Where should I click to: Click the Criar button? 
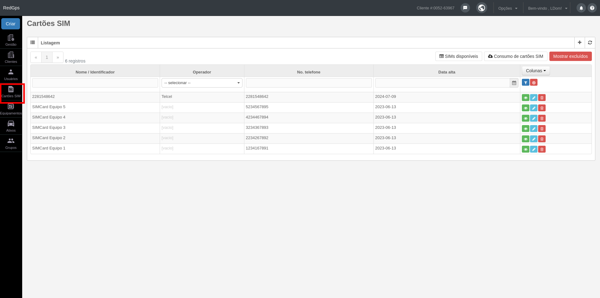pos(11,24)
